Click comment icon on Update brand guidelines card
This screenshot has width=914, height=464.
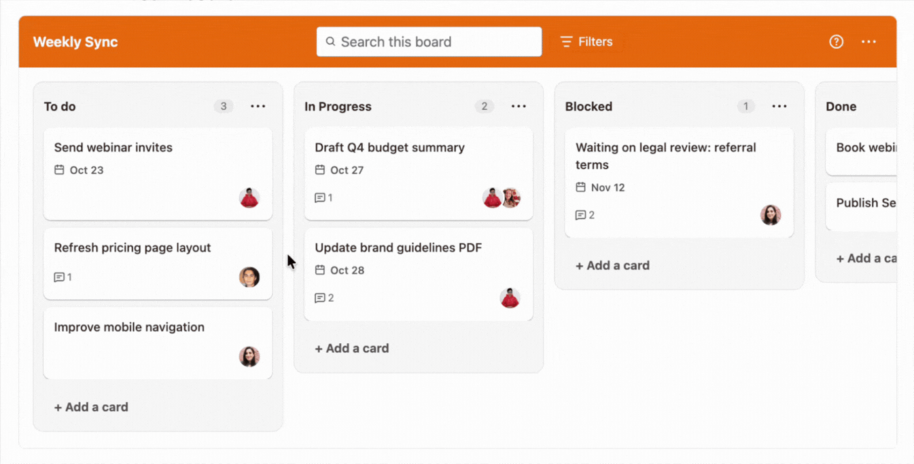(320, 298)
